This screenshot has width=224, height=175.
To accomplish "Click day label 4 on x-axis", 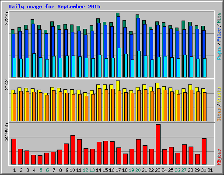I will (x=34, y=170).
